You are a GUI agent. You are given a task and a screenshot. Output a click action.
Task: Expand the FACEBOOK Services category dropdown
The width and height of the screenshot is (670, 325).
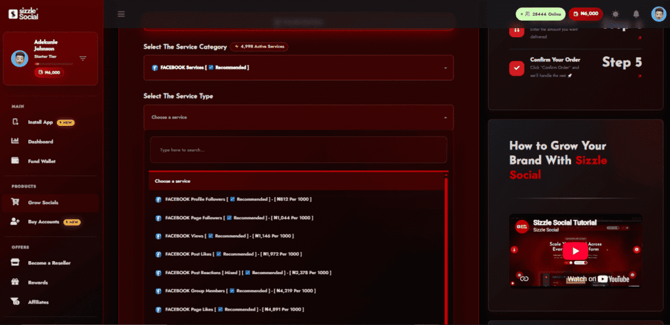coord(298,68)
